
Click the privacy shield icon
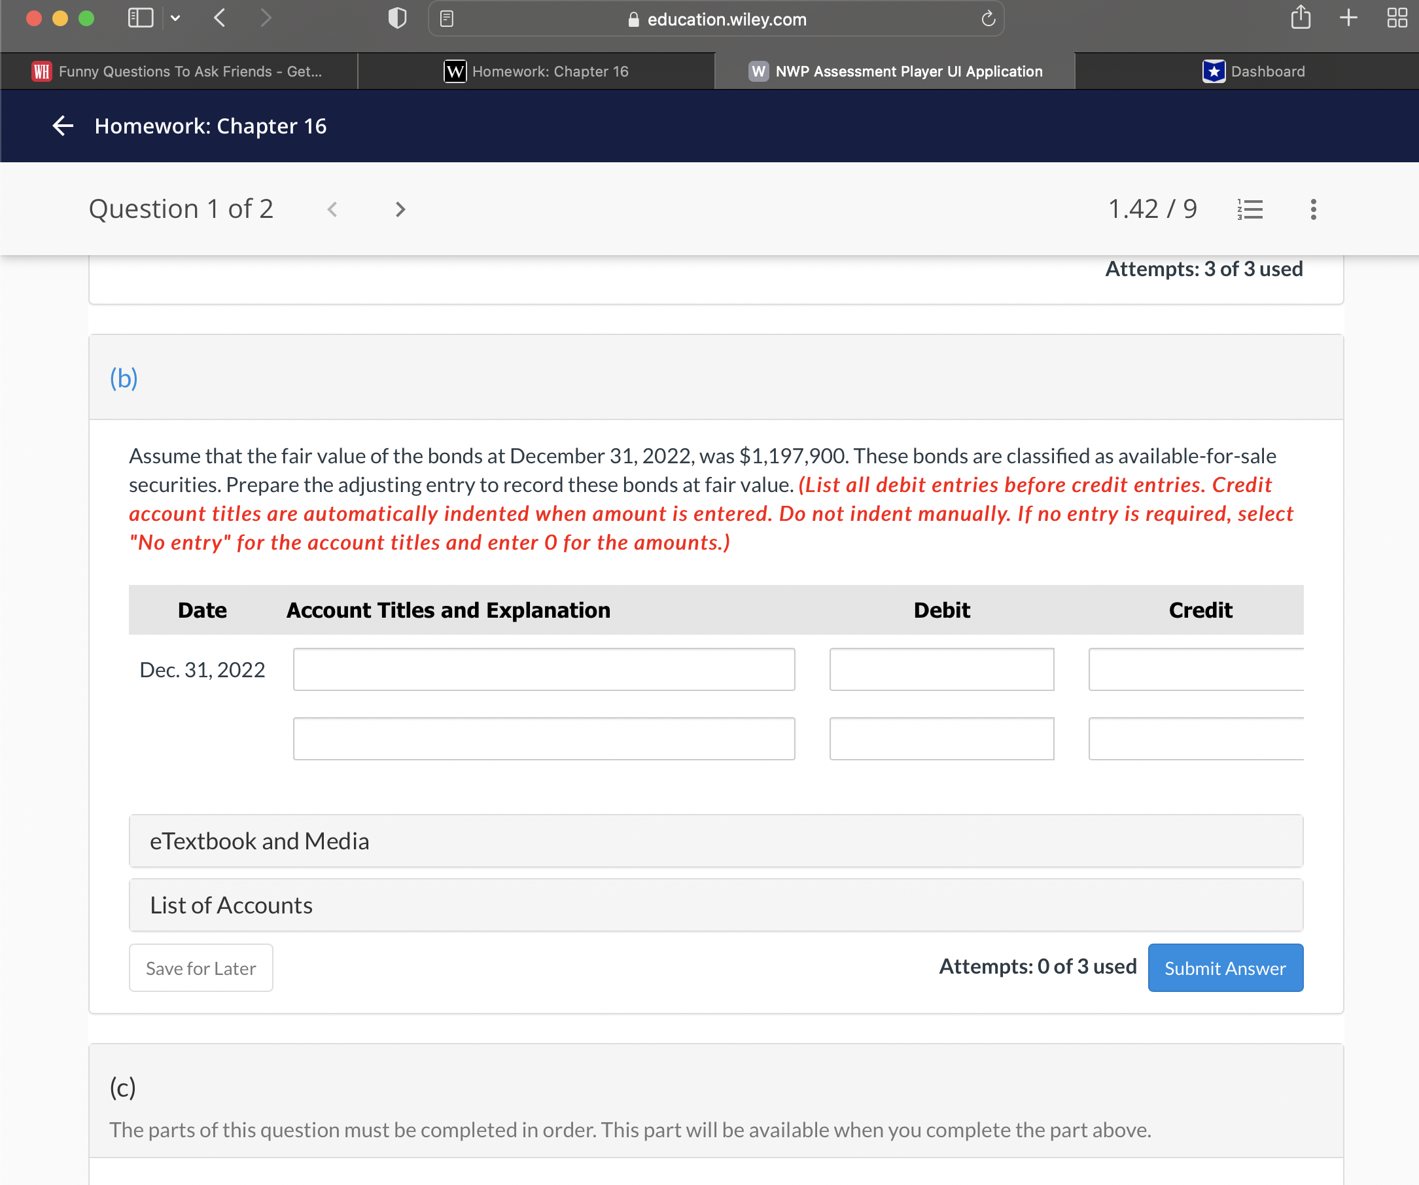tap(397, 18)
